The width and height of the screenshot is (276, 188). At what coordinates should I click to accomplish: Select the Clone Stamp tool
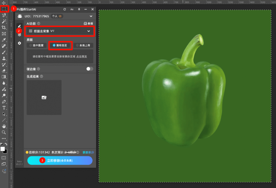[4, 58]
